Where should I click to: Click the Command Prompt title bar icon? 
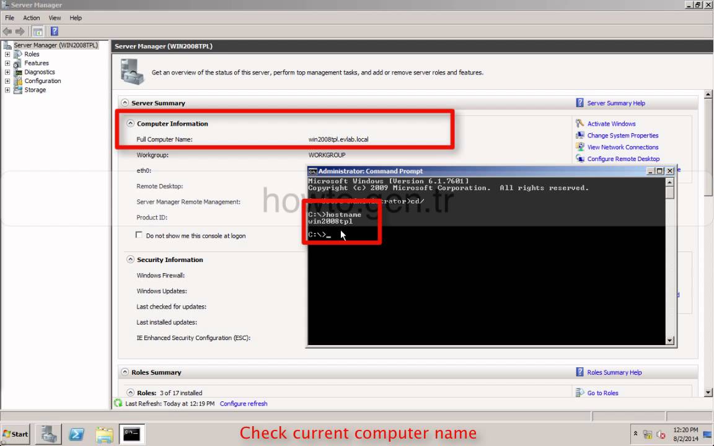[x=312, y=171]
